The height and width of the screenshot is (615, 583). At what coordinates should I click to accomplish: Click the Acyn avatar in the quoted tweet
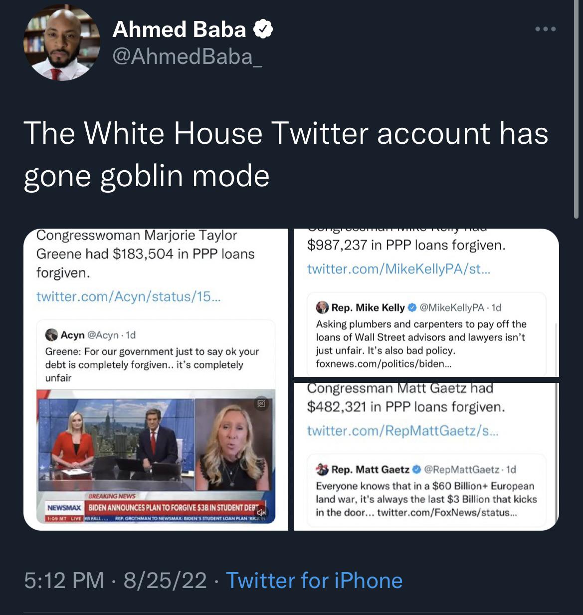tap(51, 334)
